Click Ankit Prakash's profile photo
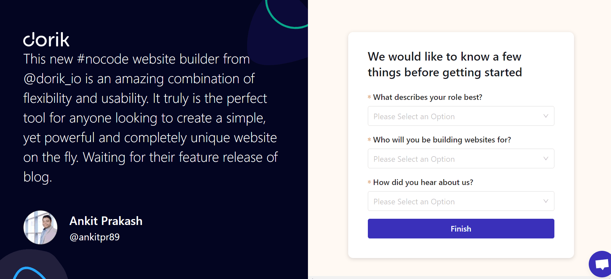Viewport: 611px width, 279px height. [40, 227]
